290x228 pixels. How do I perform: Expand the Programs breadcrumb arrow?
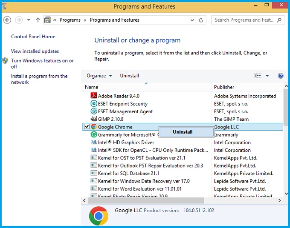85,20
